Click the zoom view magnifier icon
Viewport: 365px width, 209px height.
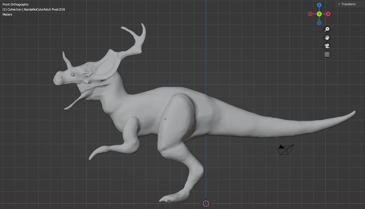point(327,29)
